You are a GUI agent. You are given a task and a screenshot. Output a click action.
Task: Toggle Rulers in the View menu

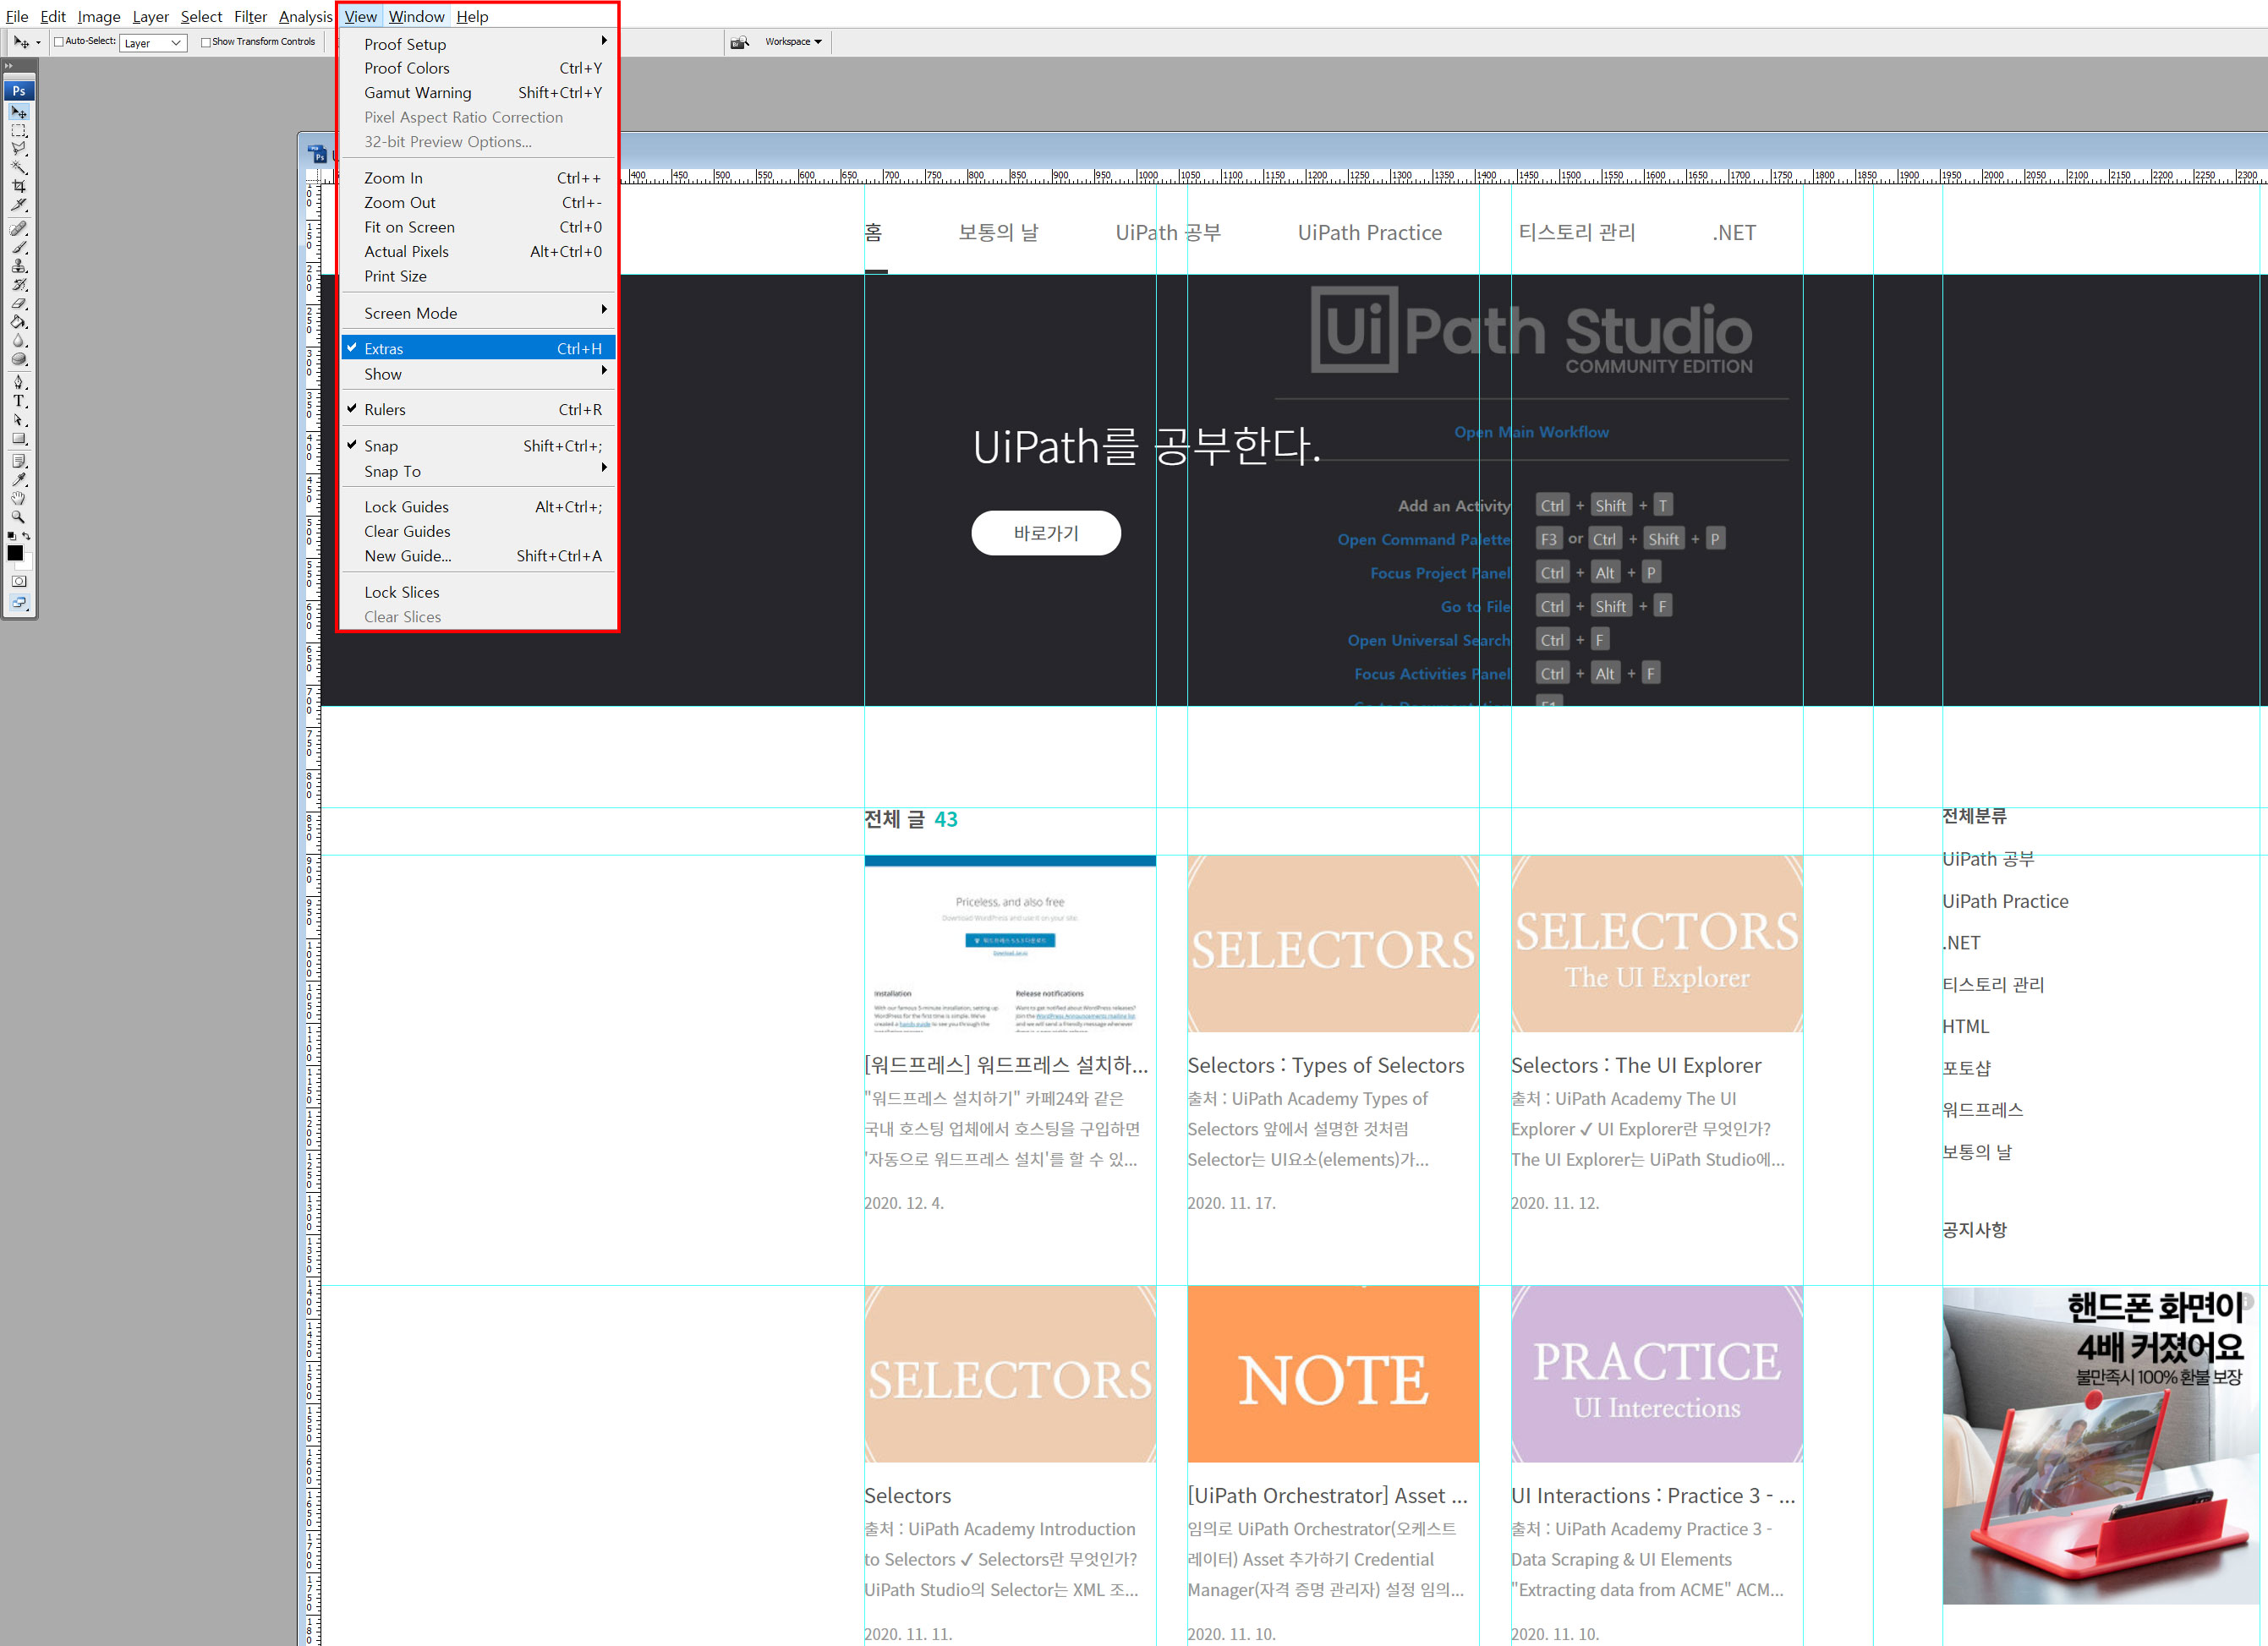[x=478, y=409]
